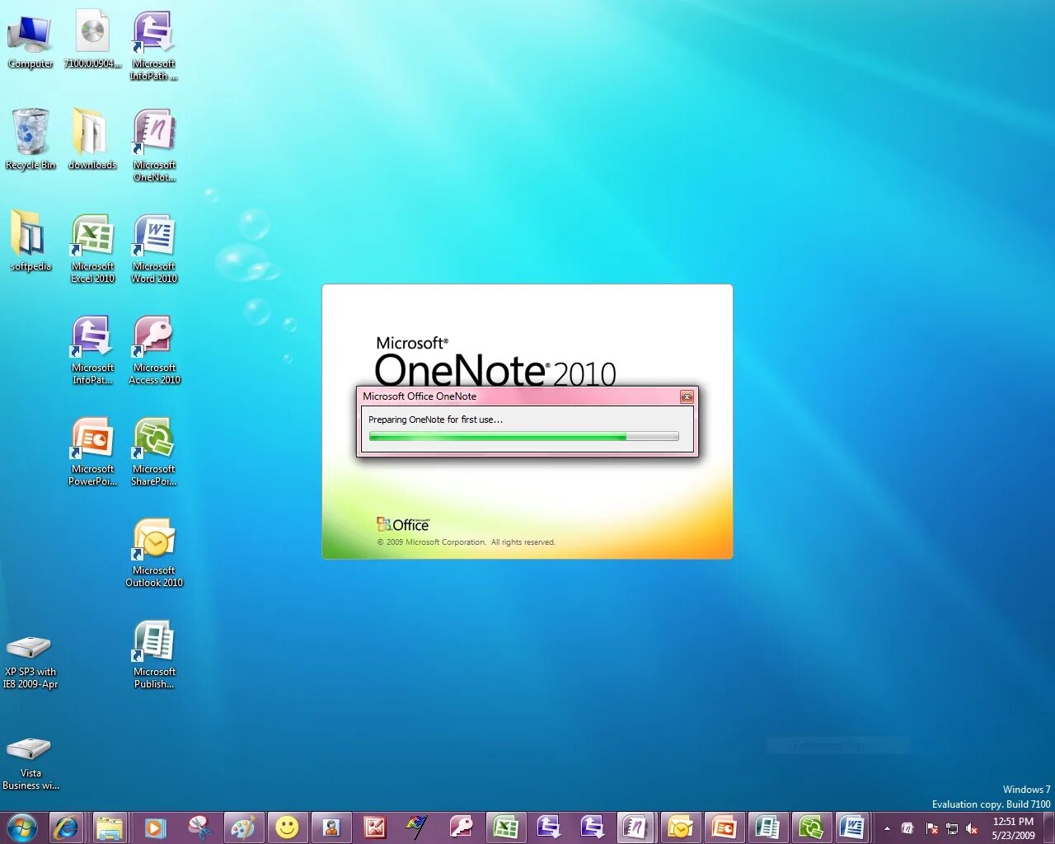Select the Vista Business drive icon

[30, 763]
